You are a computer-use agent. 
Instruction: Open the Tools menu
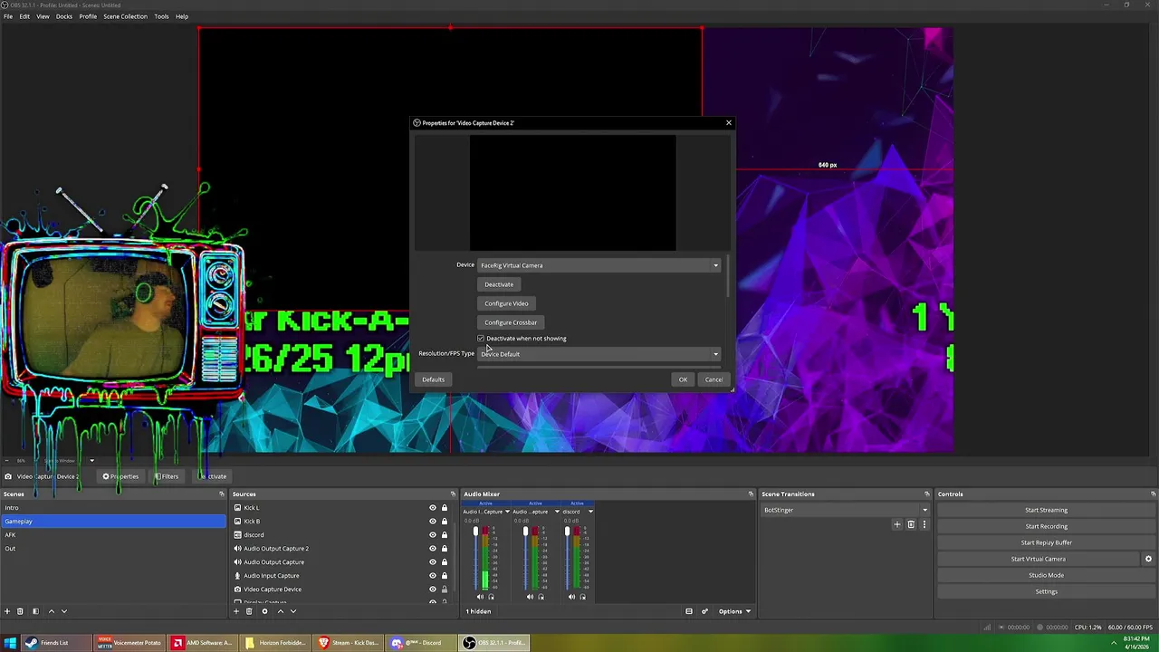point(161,16)
